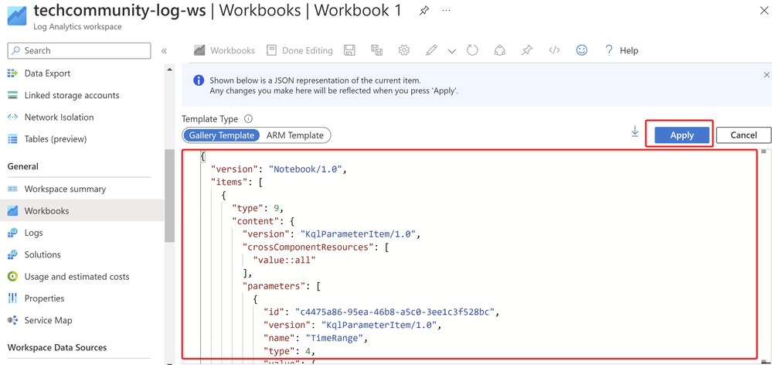Click the "value::all" string in editor
Viewport: 772px width, 365px height.
(284, 260)
